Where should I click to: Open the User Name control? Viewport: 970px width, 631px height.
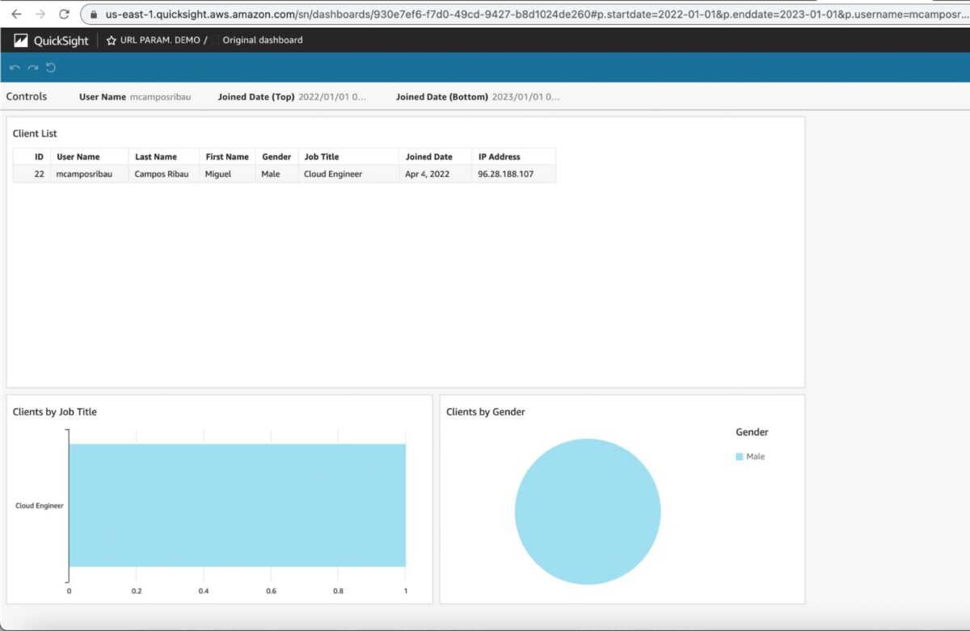click(x=135, y=97)
